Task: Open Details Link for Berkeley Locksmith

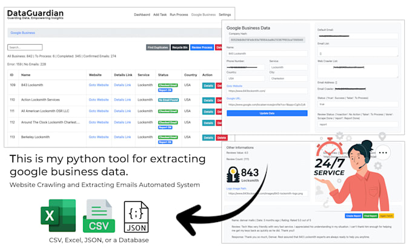Action: pos(122,137)
